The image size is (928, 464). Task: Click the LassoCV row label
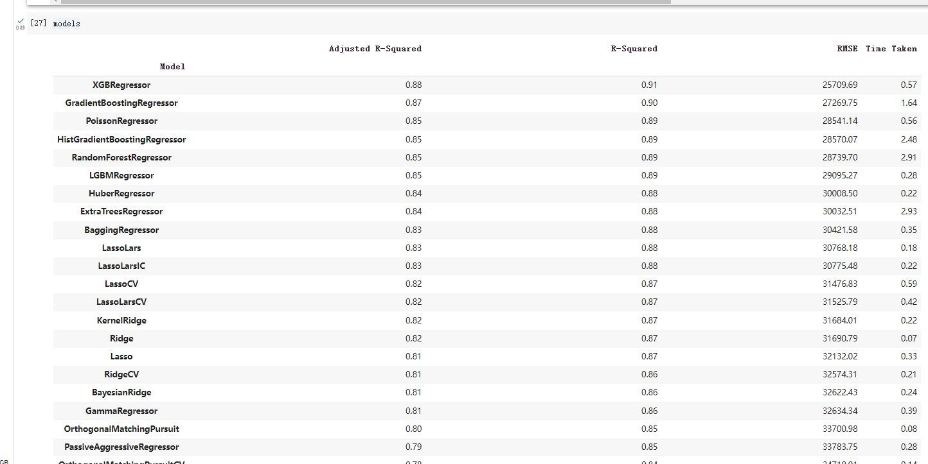click(x=121, y=284)
